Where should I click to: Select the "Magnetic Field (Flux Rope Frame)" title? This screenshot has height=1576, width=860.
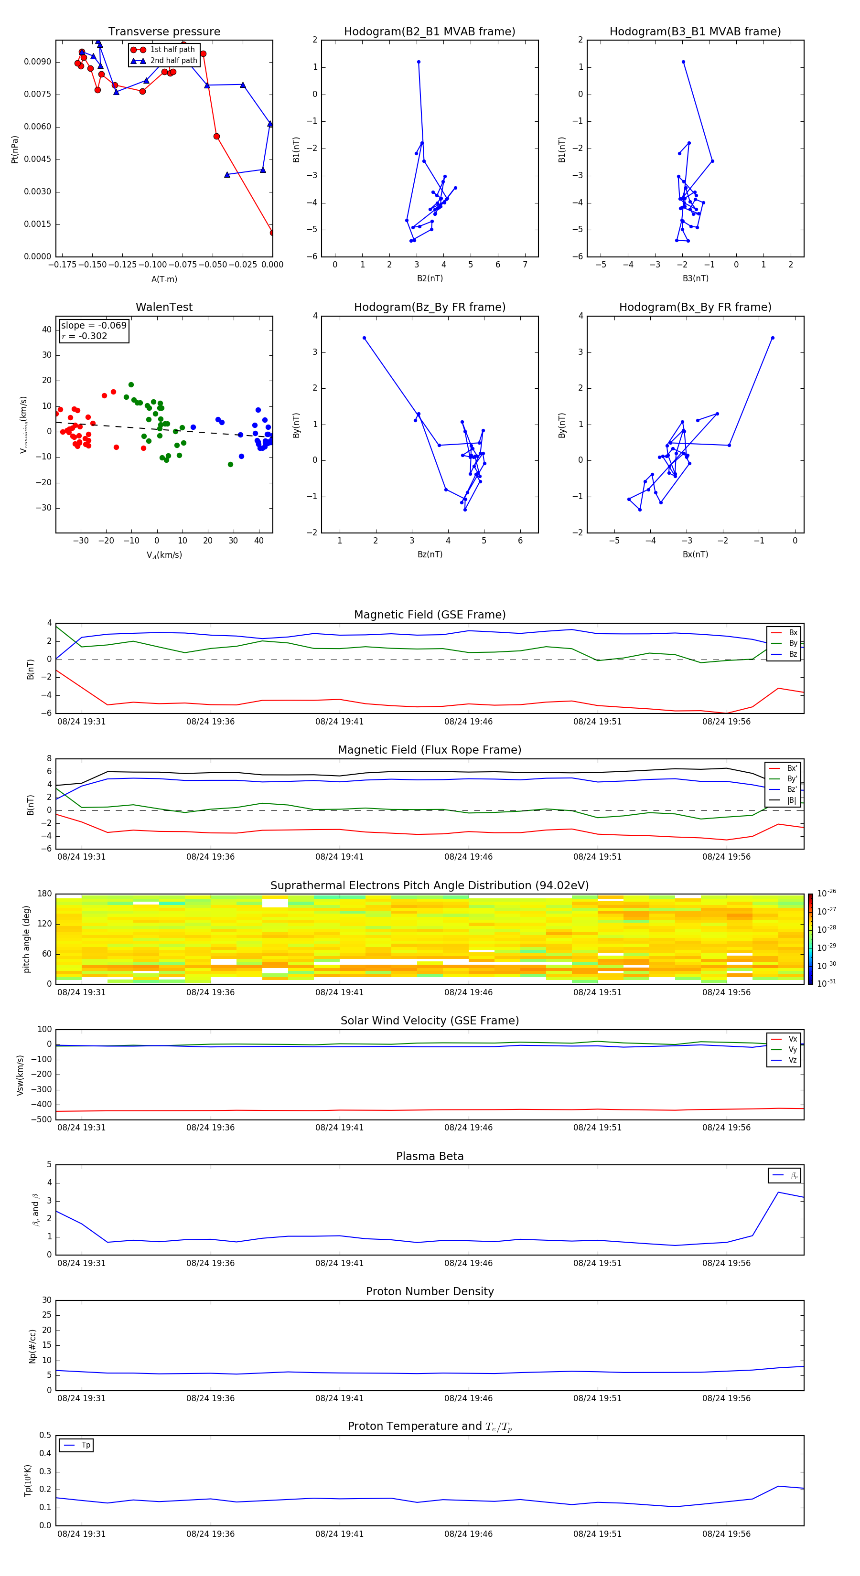[x=430, y=750]
